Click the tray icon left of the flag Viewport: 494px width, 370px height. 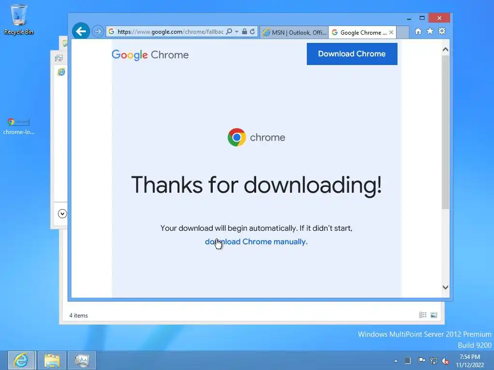click(x=408, y=360)
